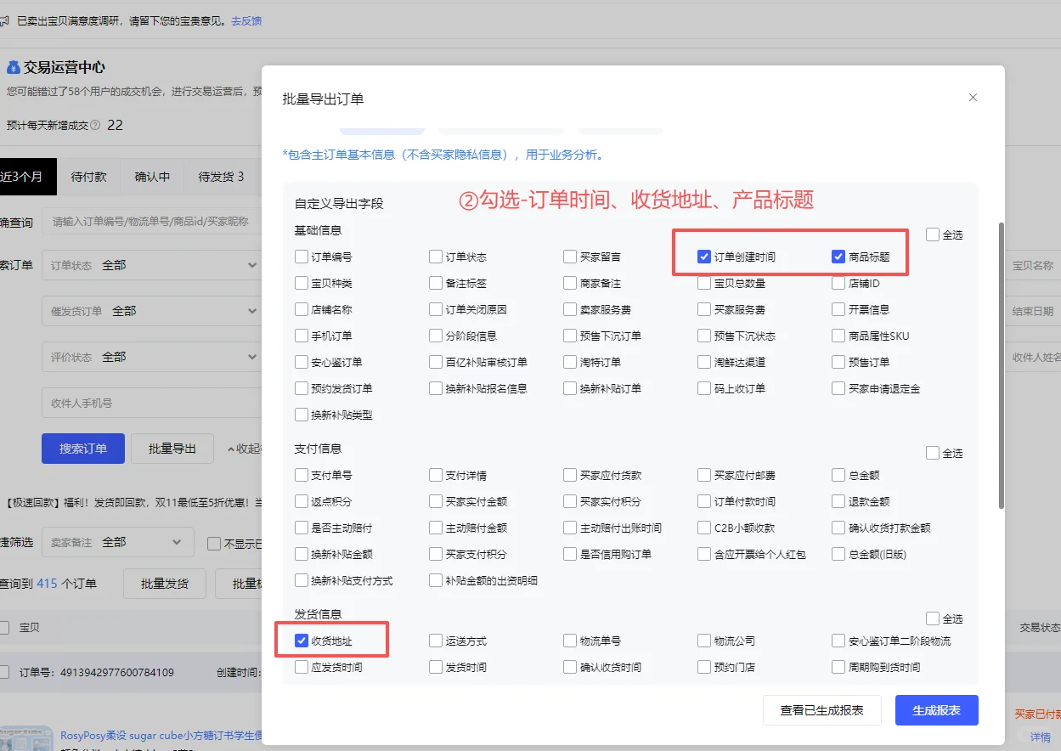Uncheck the 收货地址 checkbox
1061x751 pixels.
301,640
